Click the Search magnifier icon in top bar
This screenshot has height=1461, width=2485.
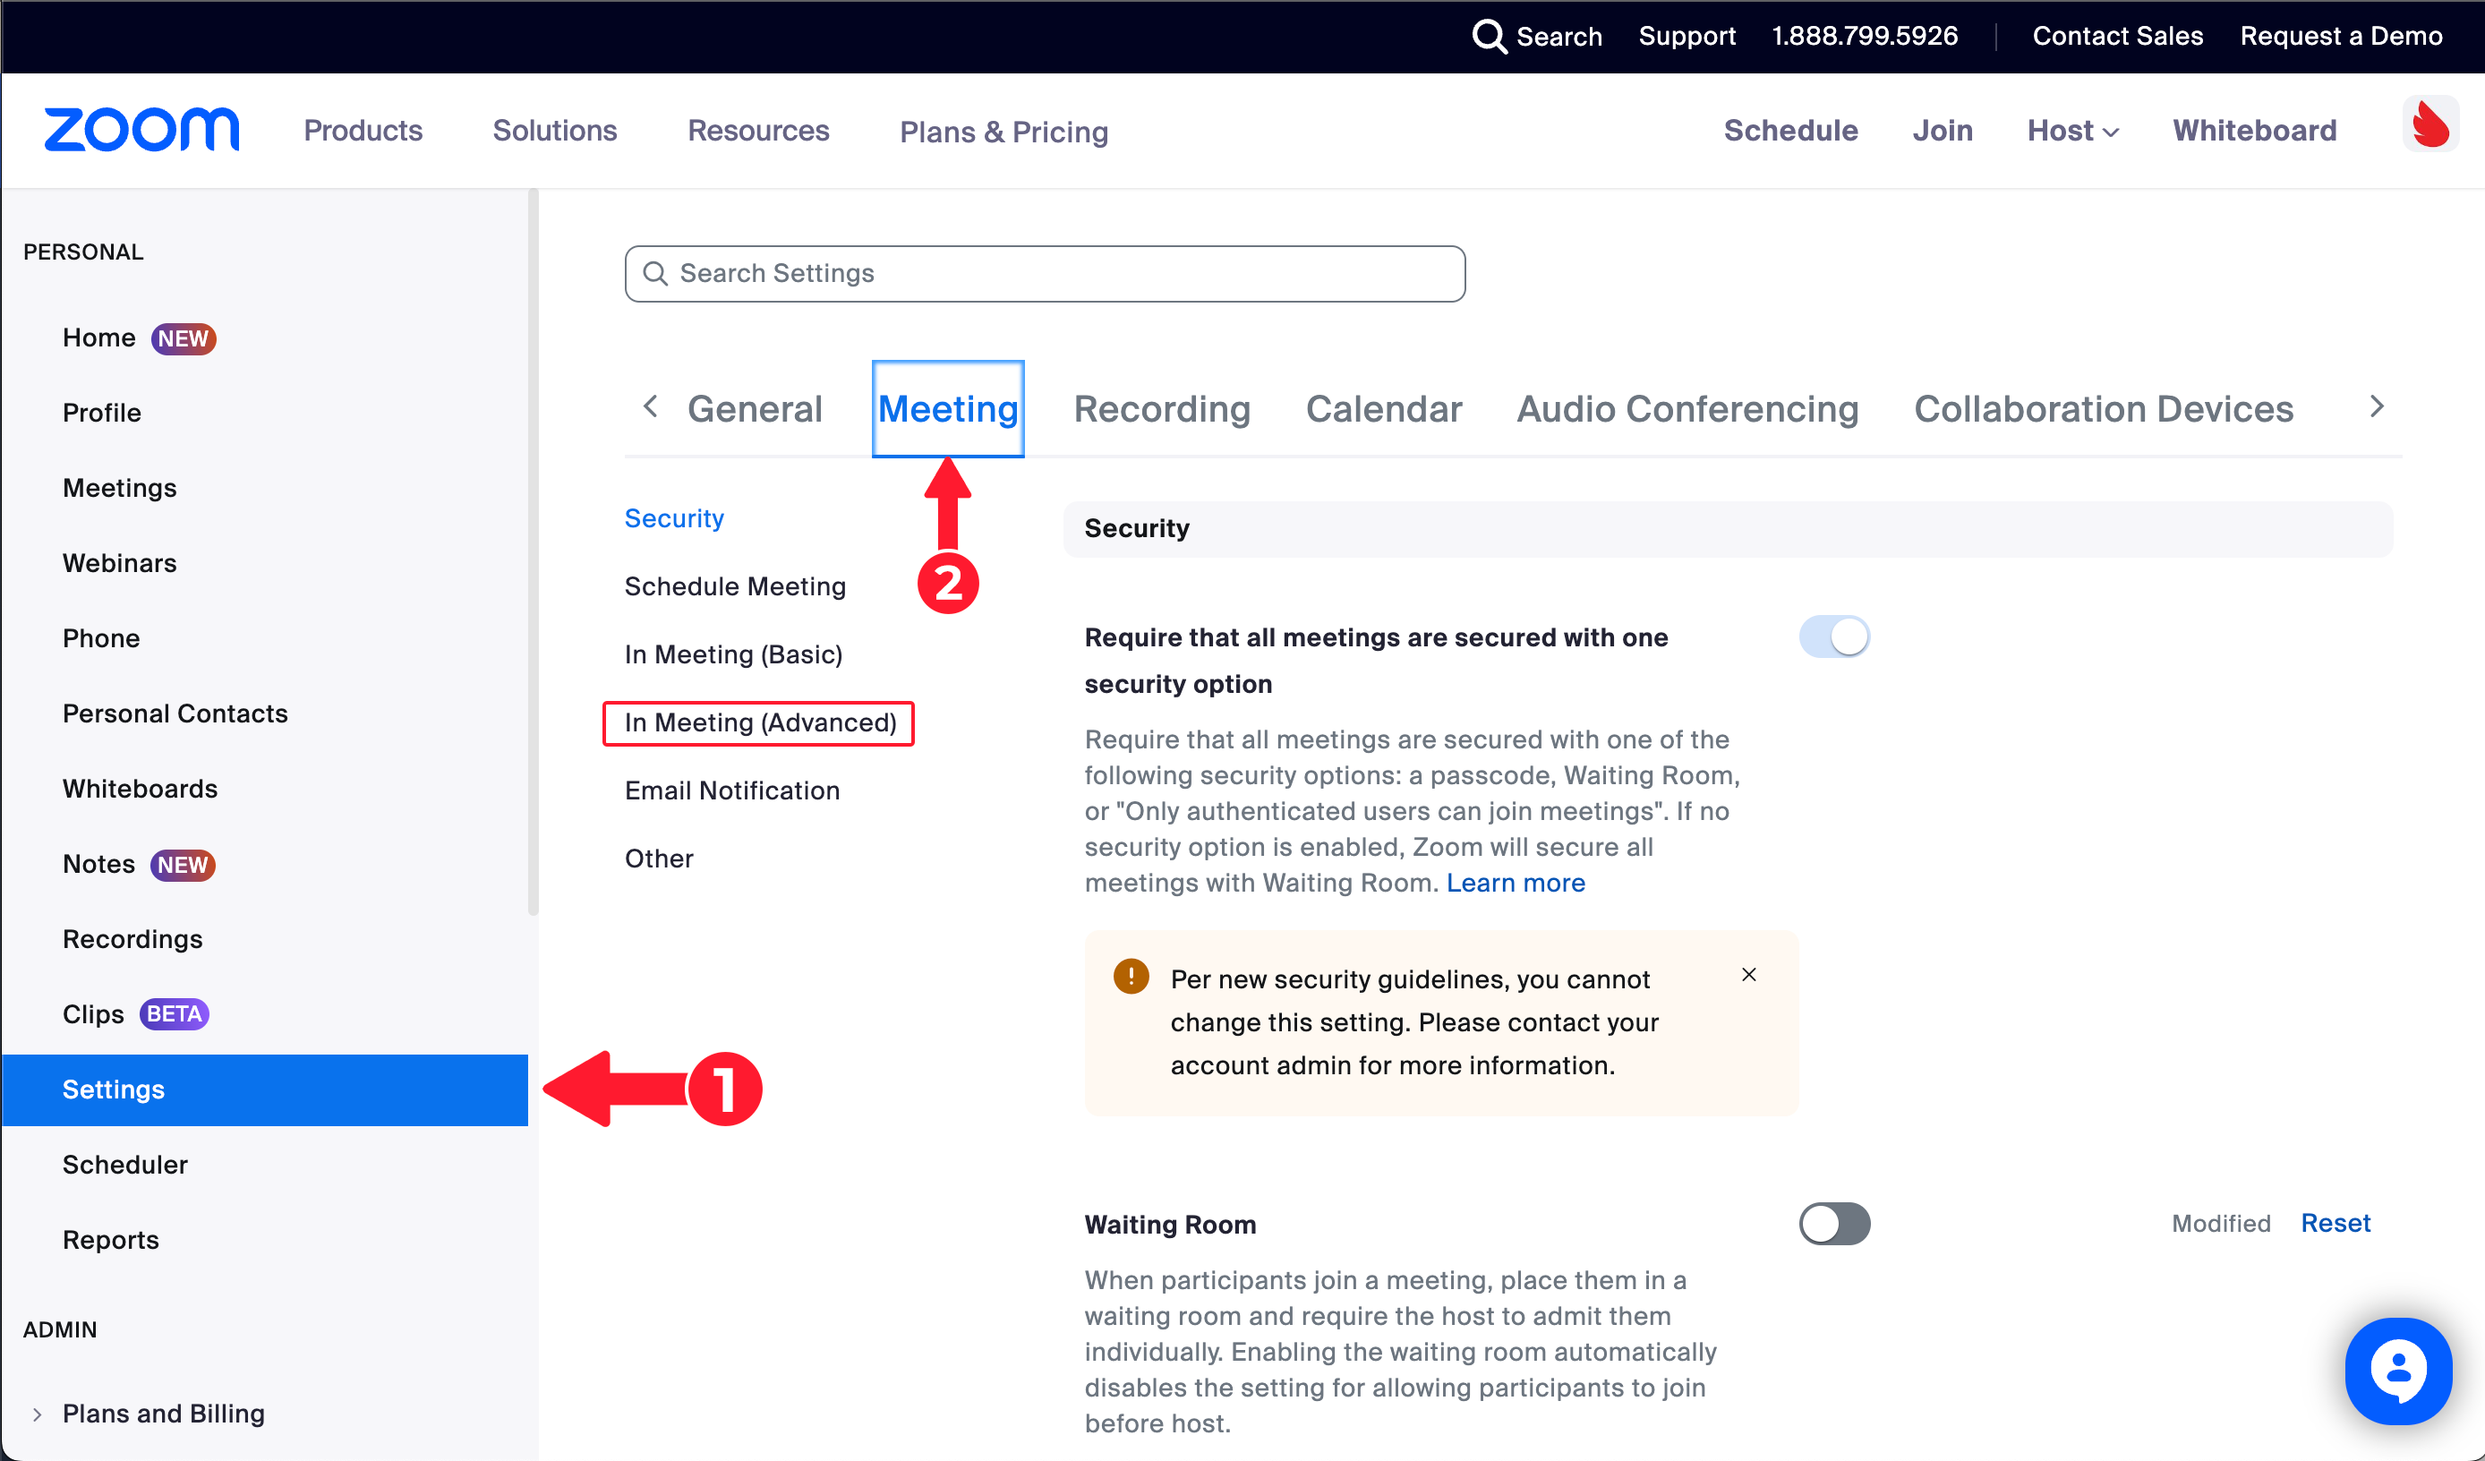pos(1488,37)
